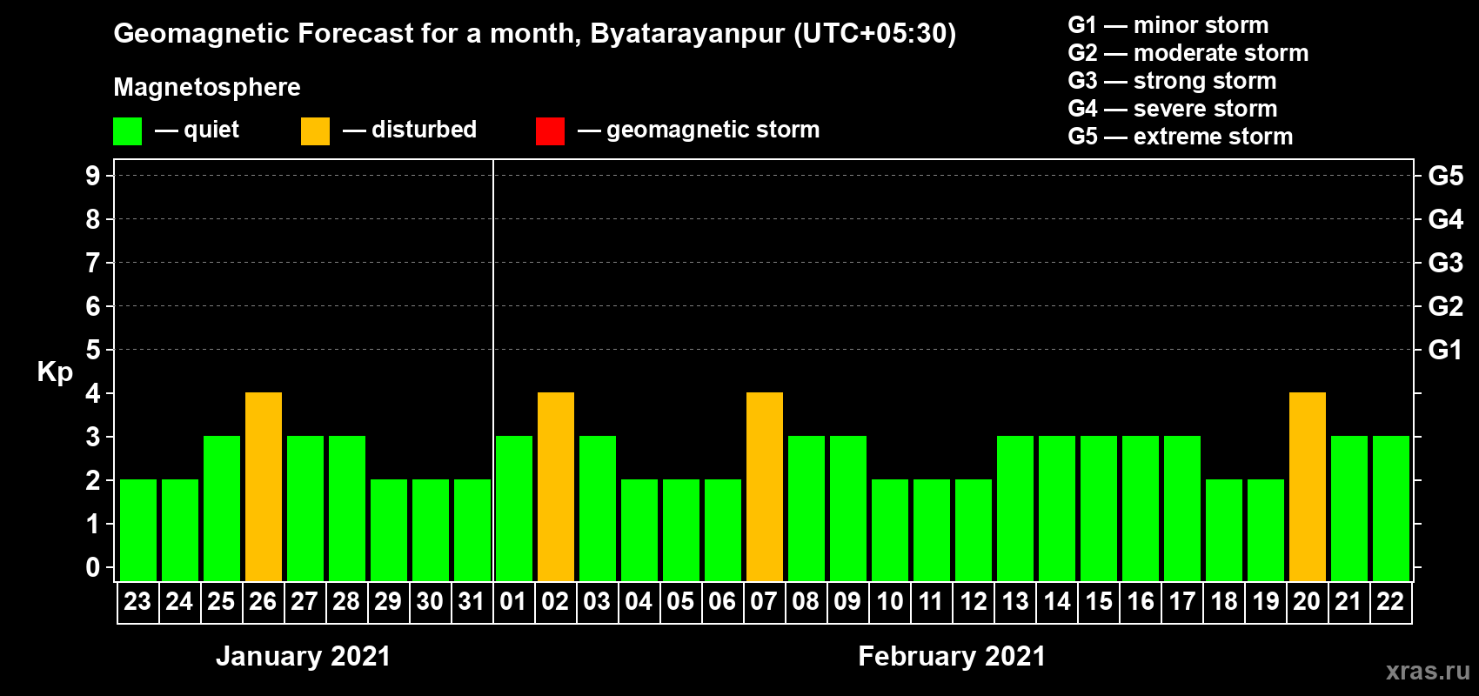The image size is (1479, 696).
Task: Click the green bar for January 23
Action: (x=138, y=531)
